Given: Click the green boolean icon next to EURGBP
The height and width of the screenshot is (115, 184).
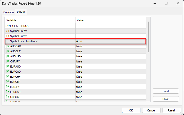Looking at the screenshot, I should [x=8, y=81].
